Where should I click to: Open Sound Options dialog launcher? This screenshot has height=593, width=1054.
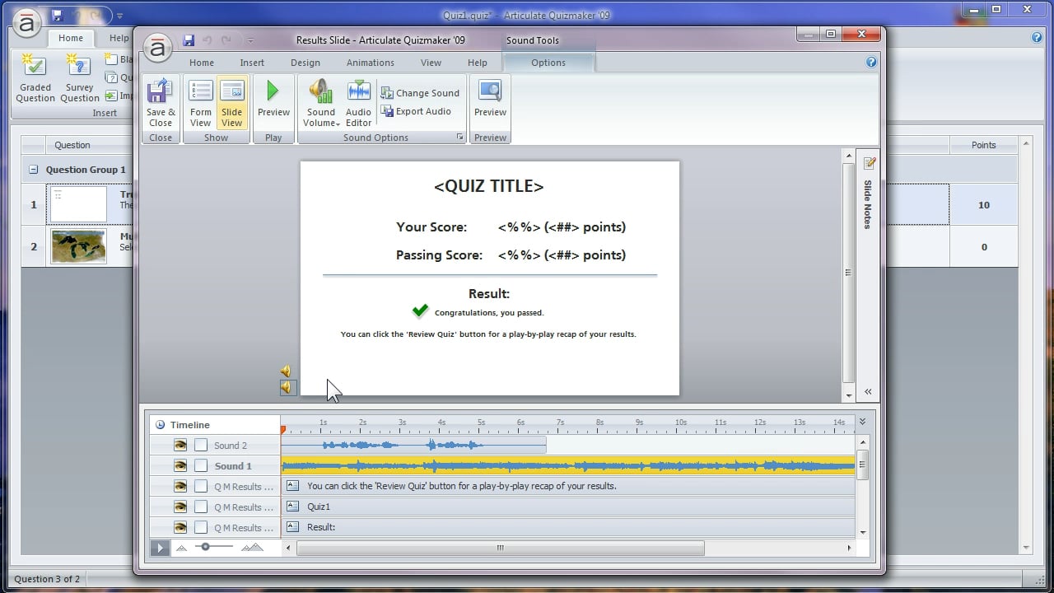click(460, 138)
